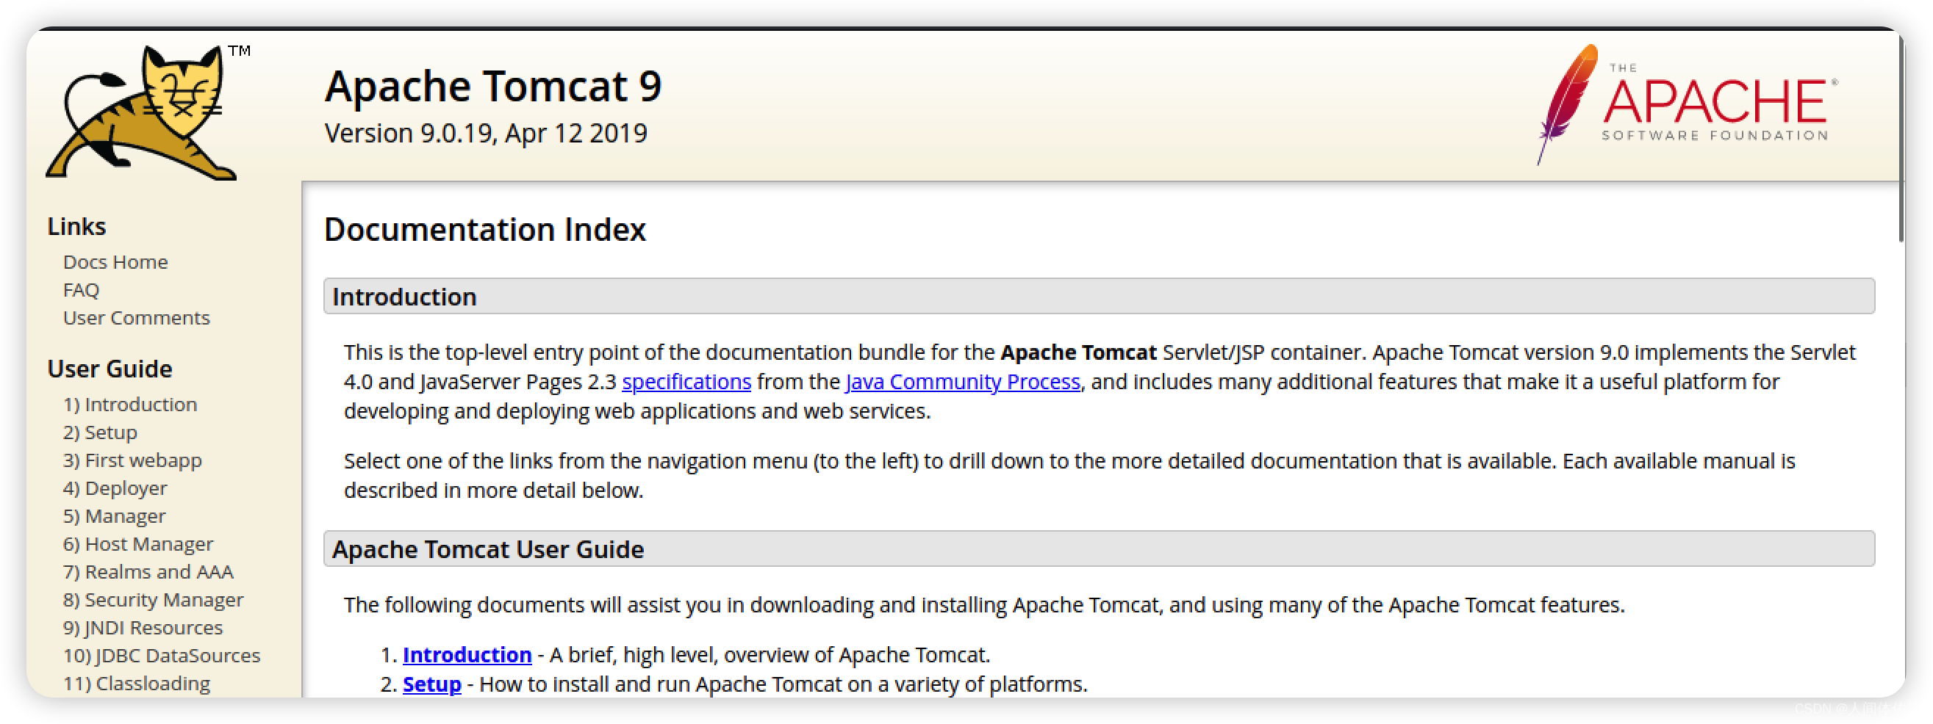Open 6) Host Manager sidebar entry

(x=138, y=543)
